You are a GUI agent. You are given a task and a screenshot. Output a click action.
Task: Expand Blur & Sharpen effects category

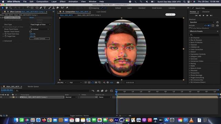click(190, 40)
